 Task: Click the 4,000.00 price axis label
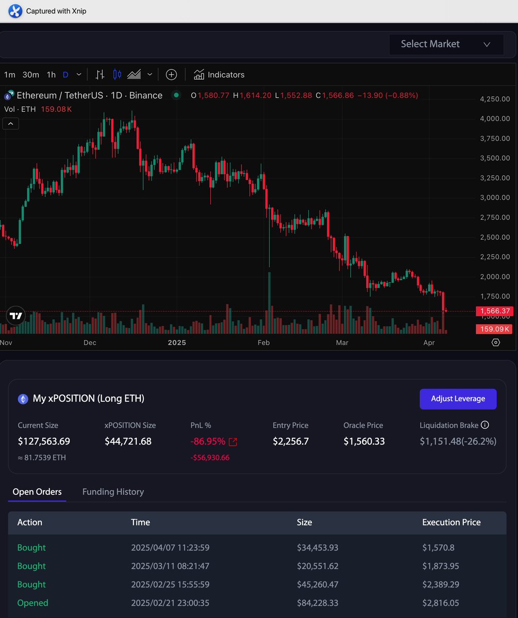click(494, 118)
